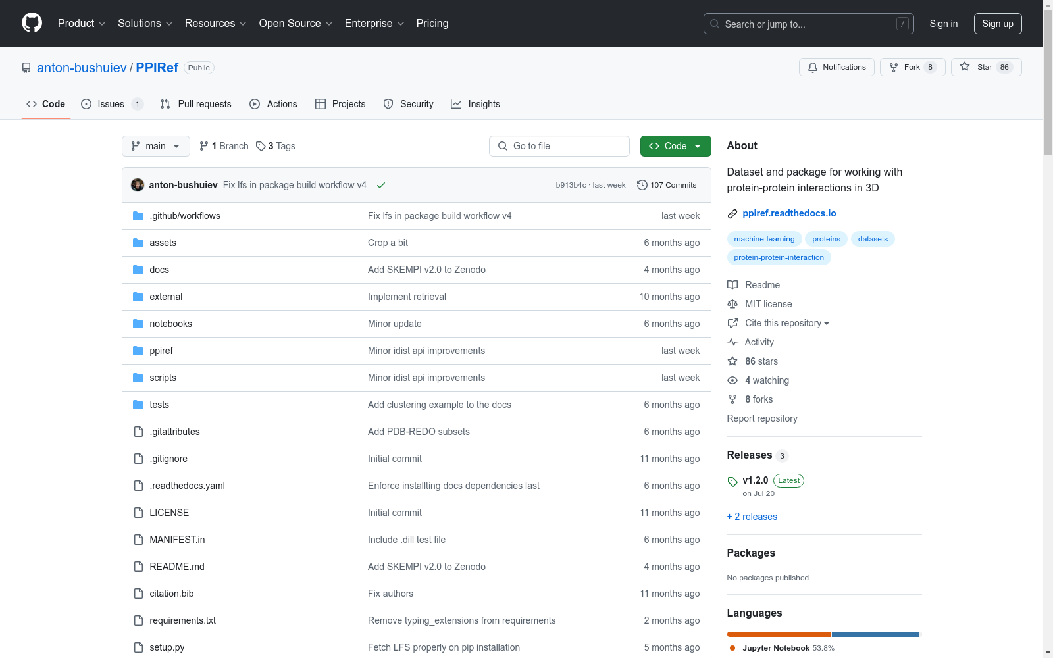Click the folder icon for assets
Image resolution: width=1053 pixels, height=658 pixels.
tap(138, 243)
